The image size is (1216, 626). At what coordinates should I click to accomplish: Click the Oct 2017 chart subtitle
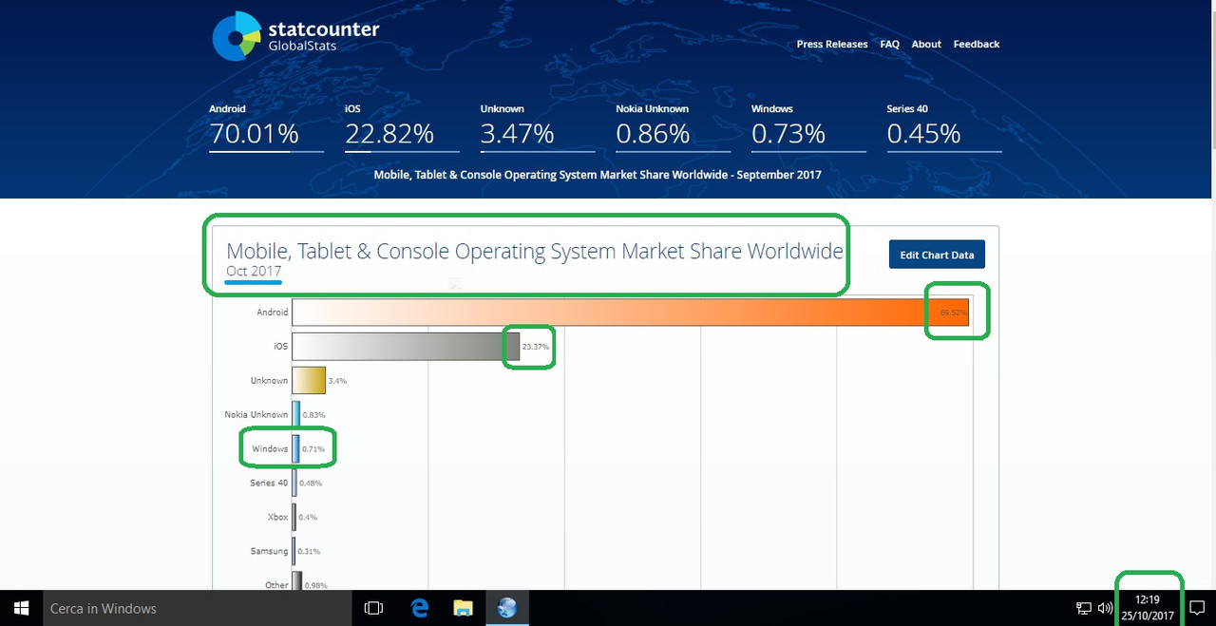tap(254, 272)
